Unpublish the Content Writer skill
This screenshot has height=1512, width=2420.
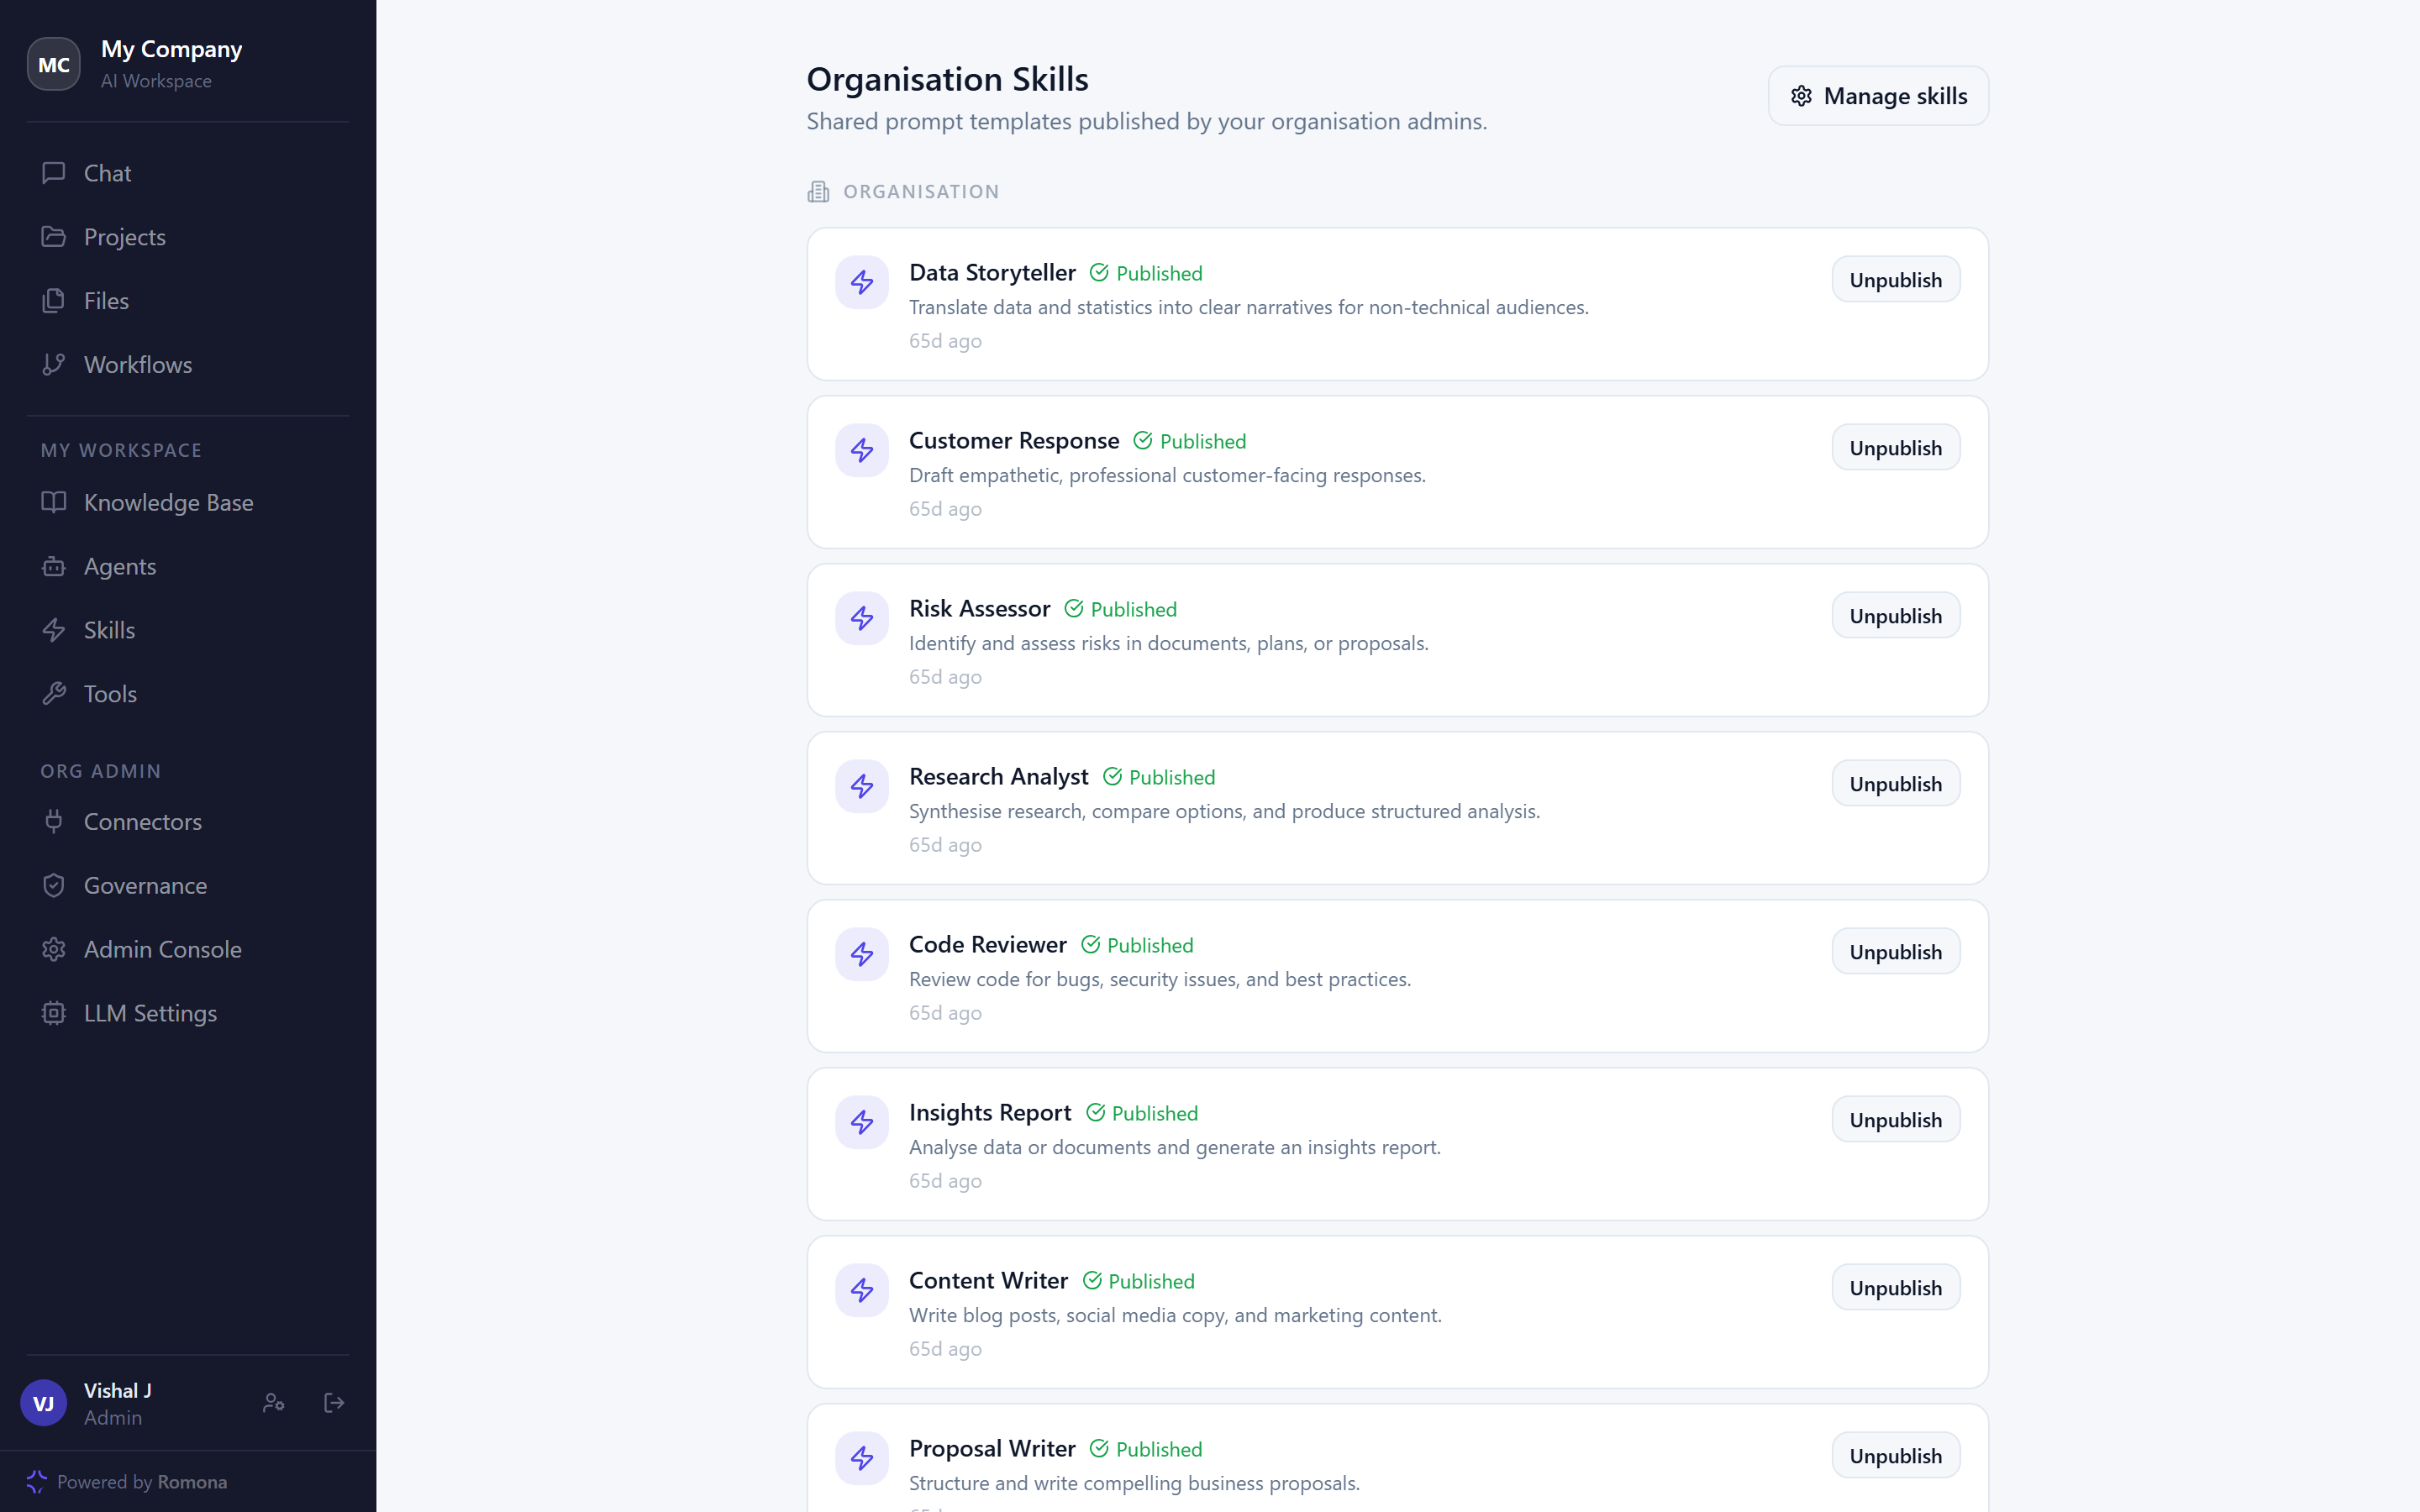(x=1896, y=1288)
